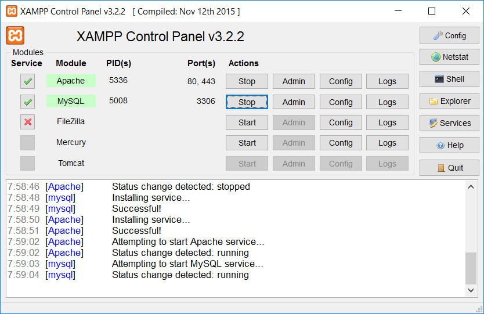Screen dimensions: 484x314
Task: Open the main Config wrench button
Action: pos(449,35)
